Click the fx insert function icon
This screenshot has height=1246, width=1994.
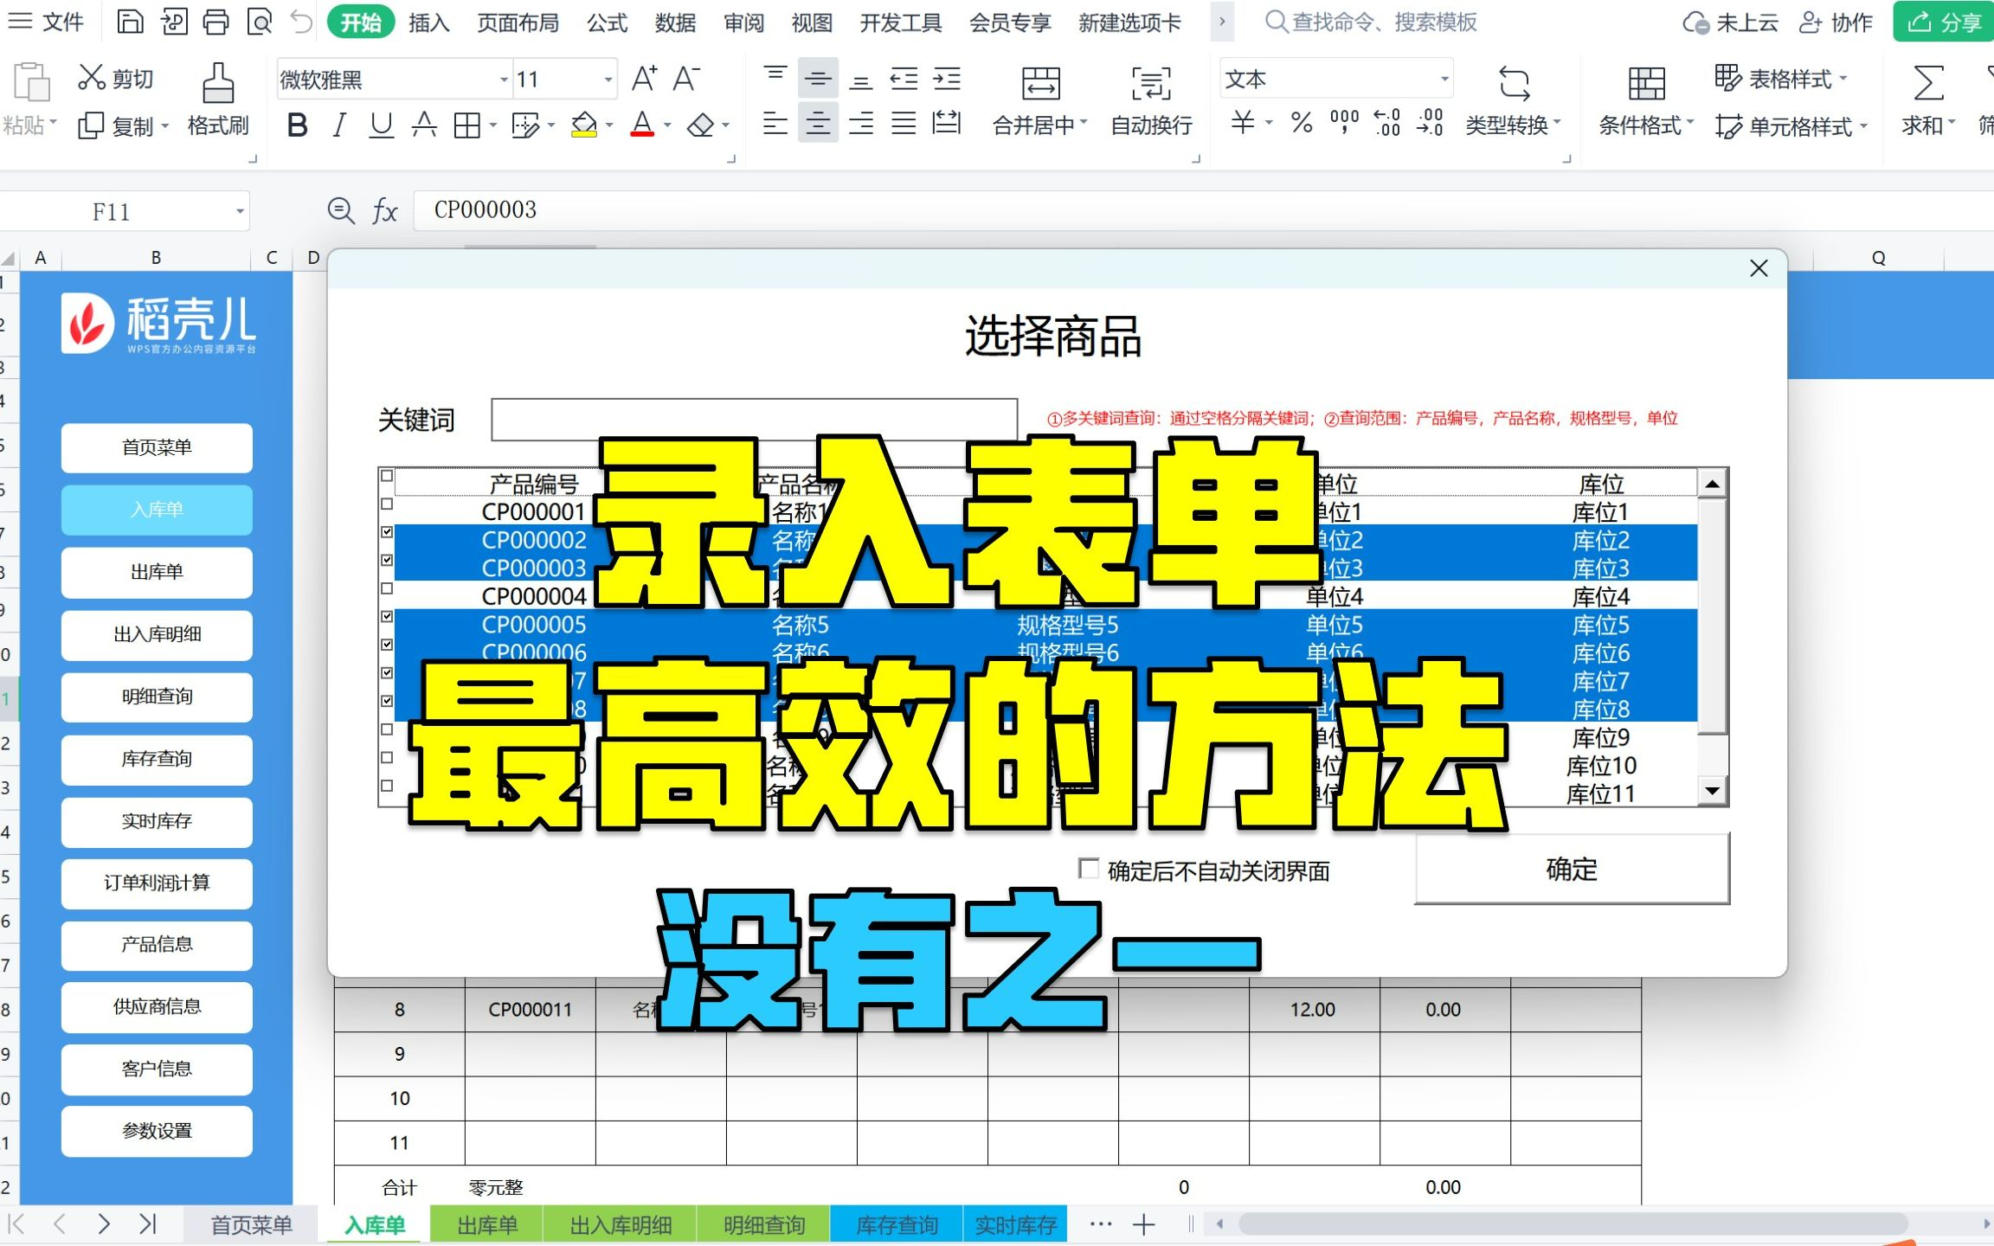tap(384, 210)
